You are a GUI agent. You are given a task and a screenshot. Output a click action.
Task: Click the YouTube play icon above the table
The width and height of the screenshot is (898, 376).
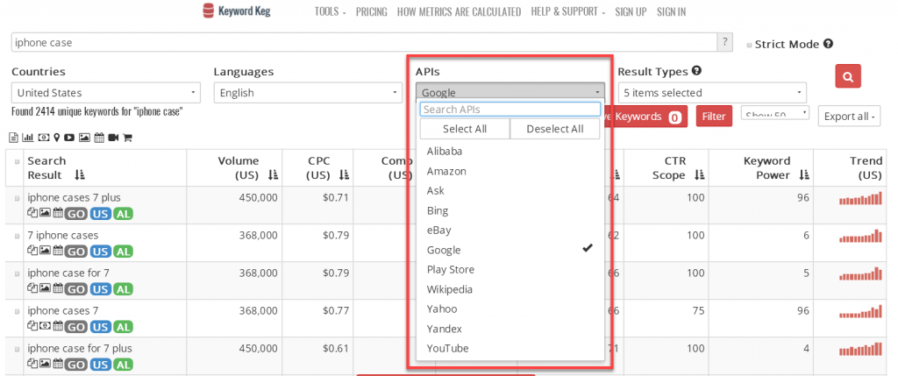70,138
